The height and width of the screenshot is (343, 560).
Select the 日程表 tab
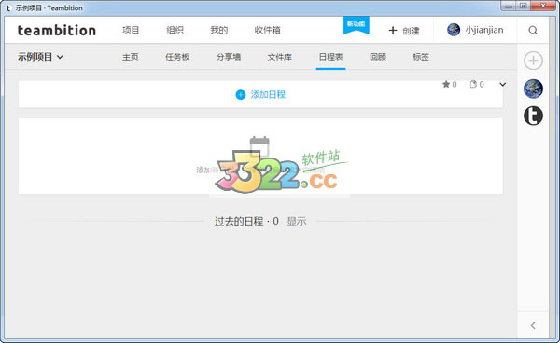pyautogui.click(x=330, y=57)
